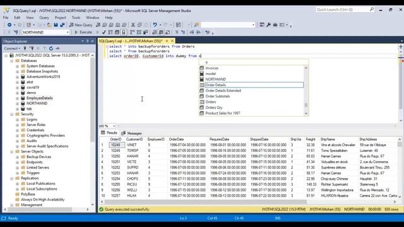Toggle IntelliSense Enabled icon
This screenshot has width=404, height=227.
click(124, 32)
